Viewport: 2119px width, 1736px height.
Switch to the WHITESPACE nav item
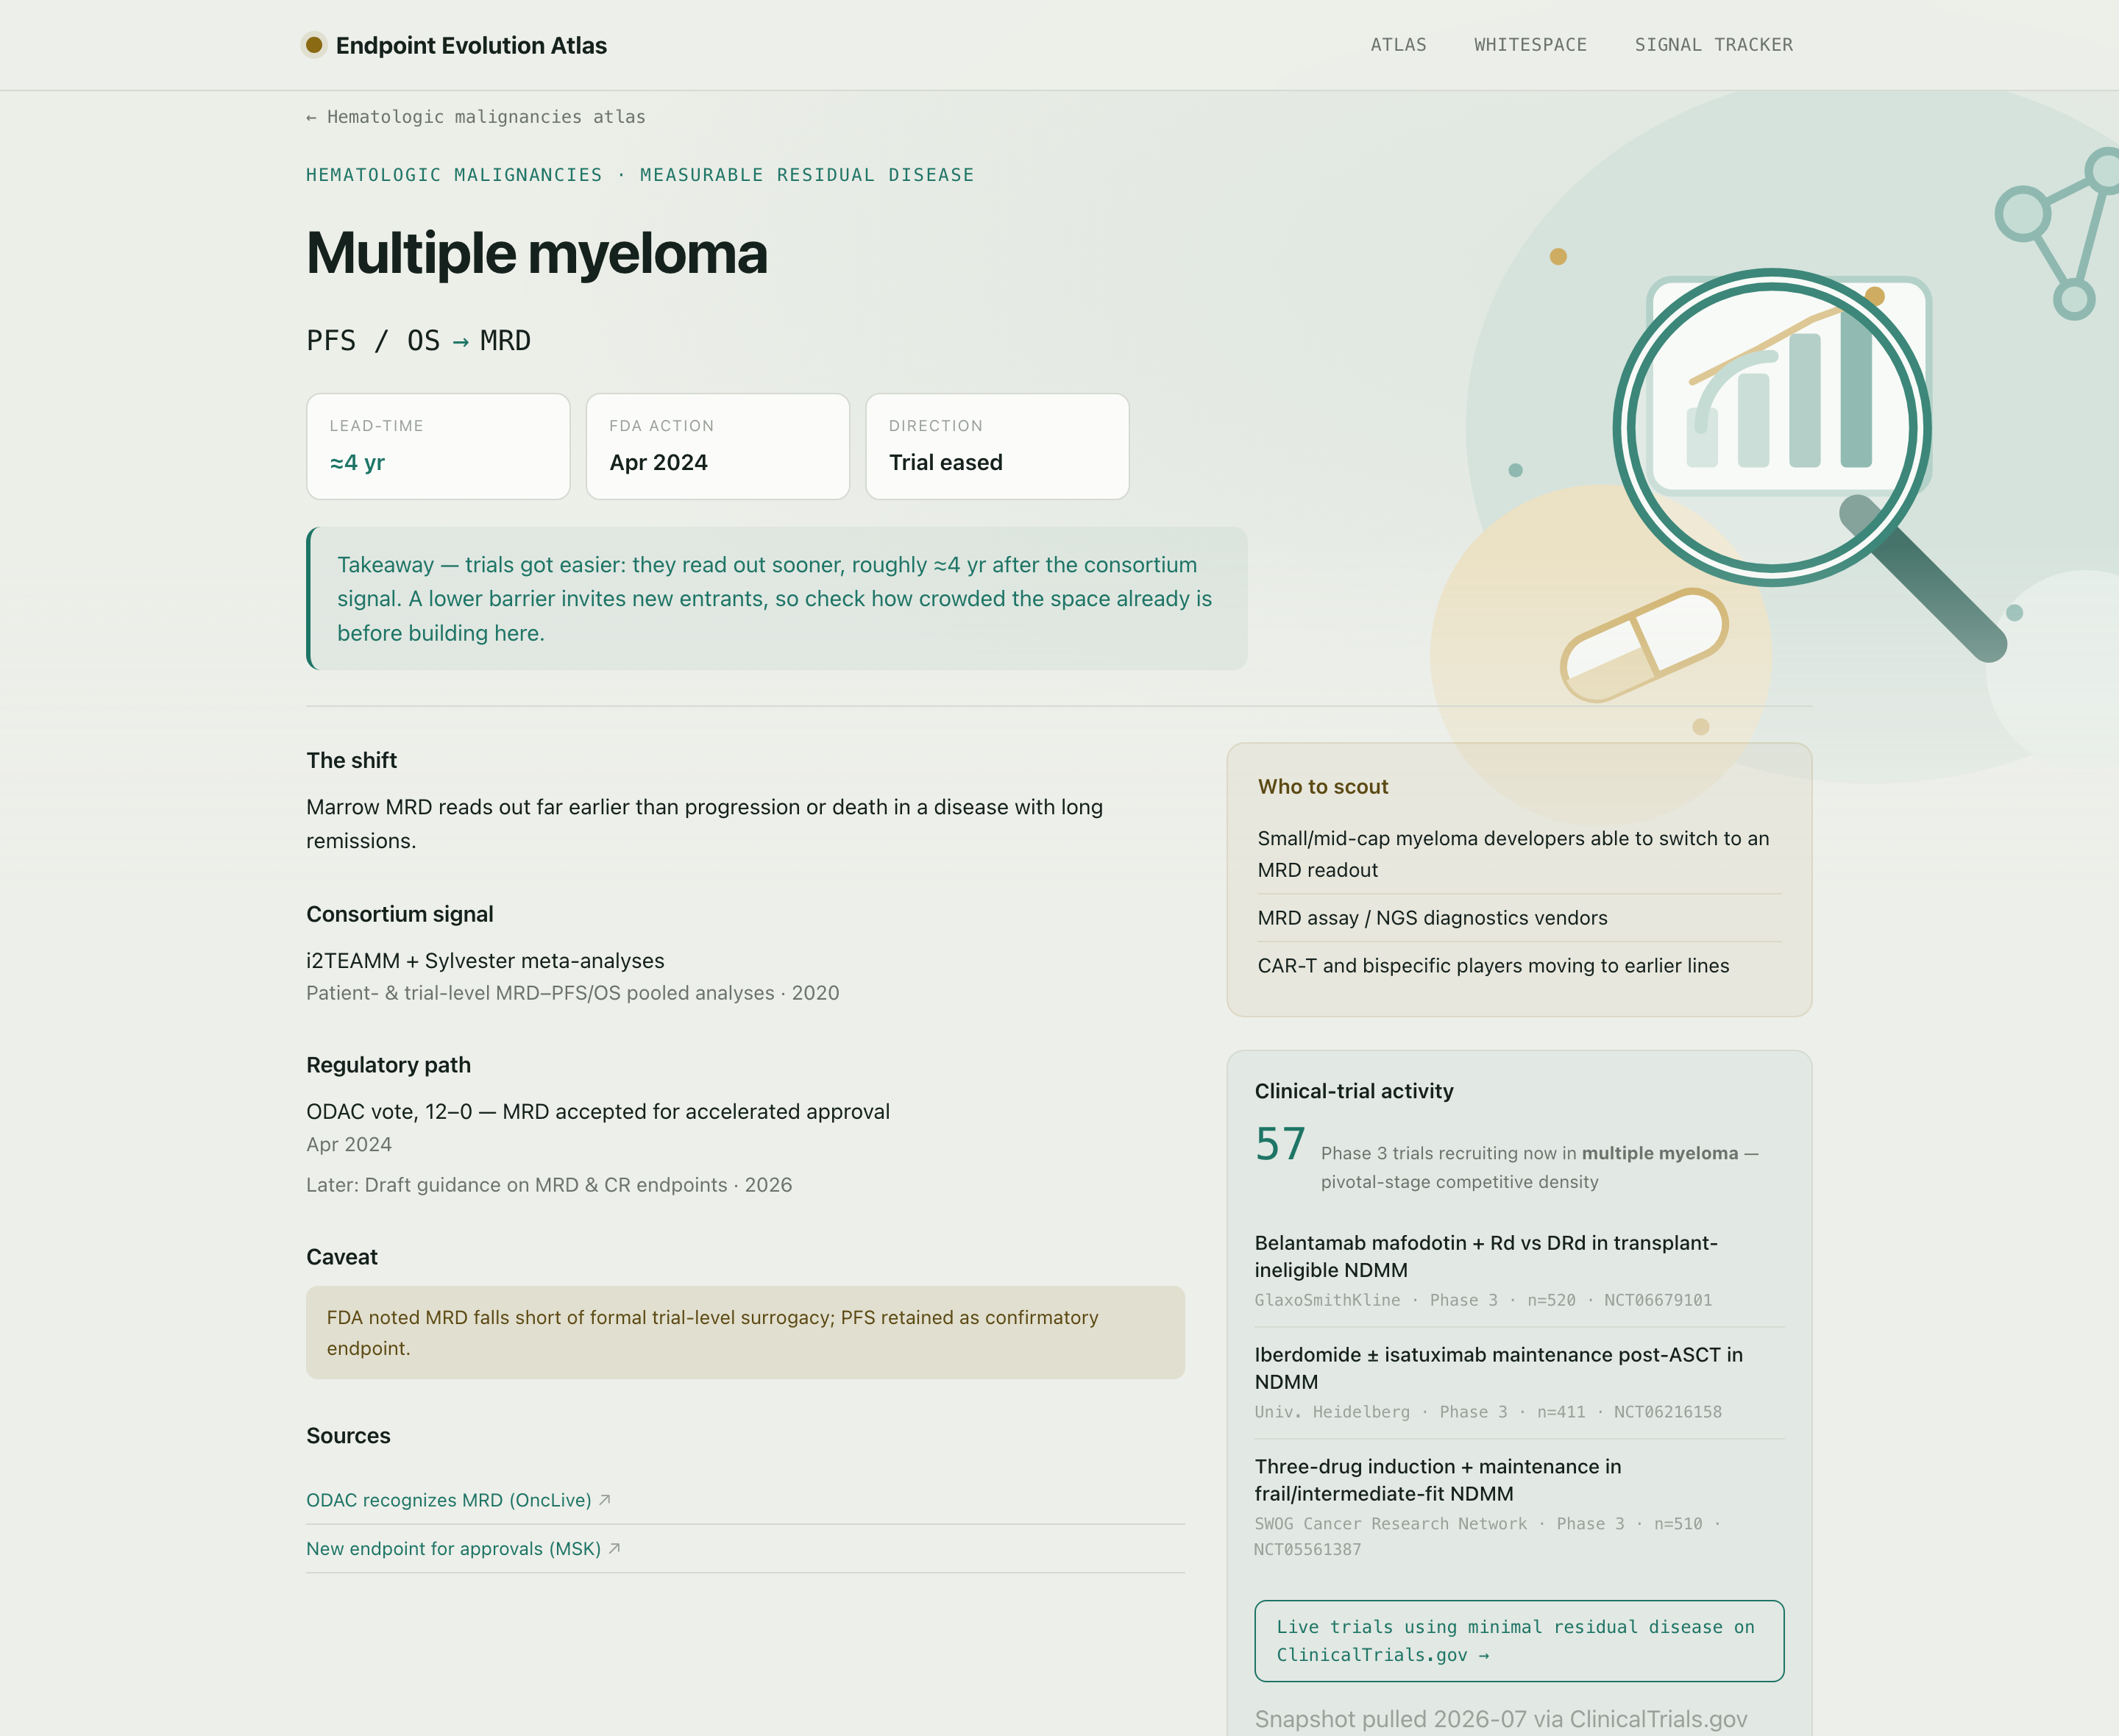point(1530,45)
